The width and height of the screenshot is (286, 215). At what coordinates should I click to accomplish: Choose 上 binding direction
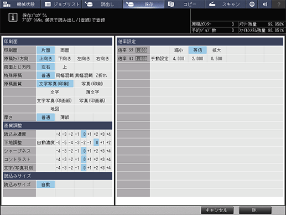[65, 67]
